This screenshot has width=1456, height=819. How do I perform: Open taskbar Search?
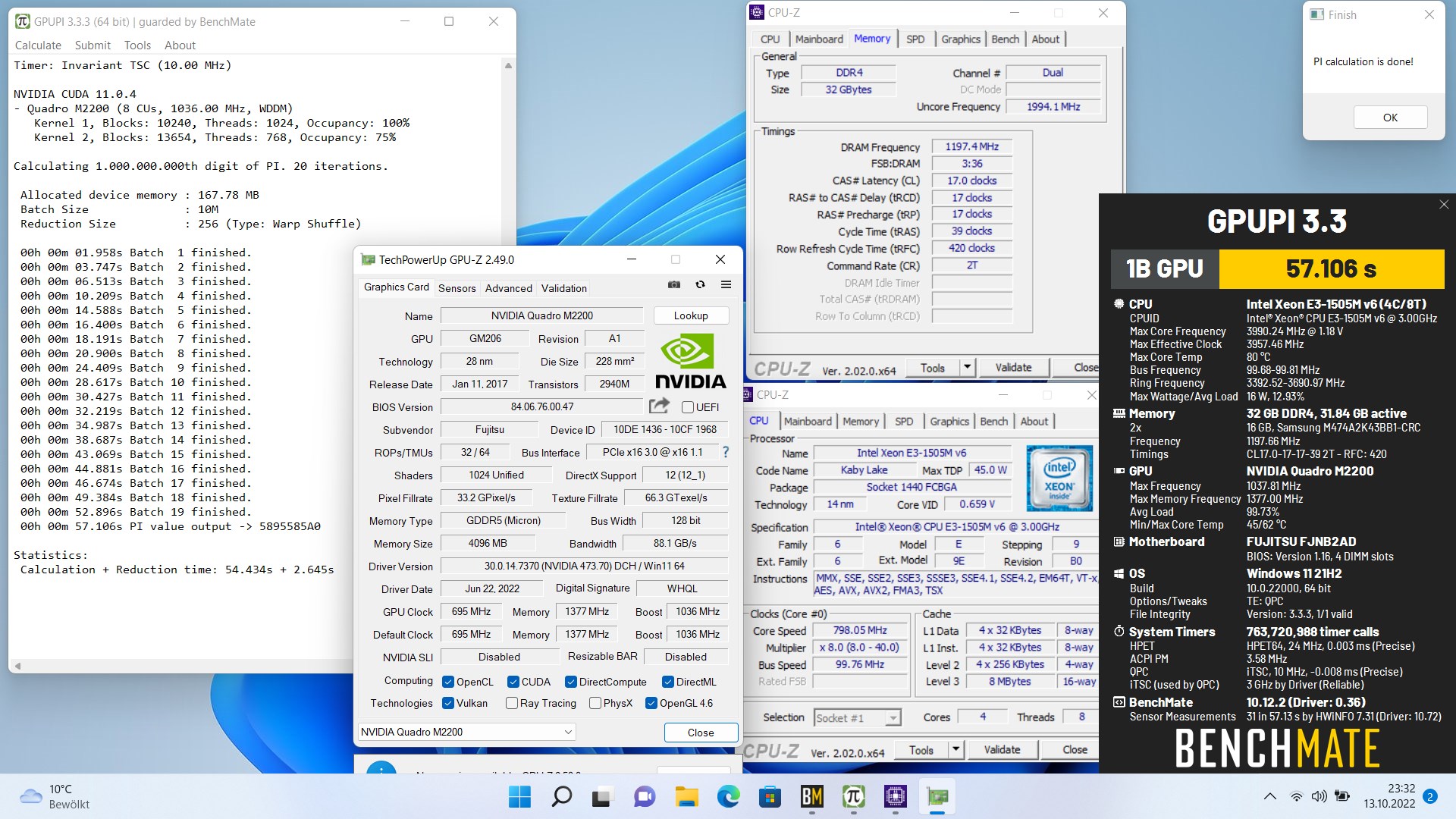tap(562, 796)
